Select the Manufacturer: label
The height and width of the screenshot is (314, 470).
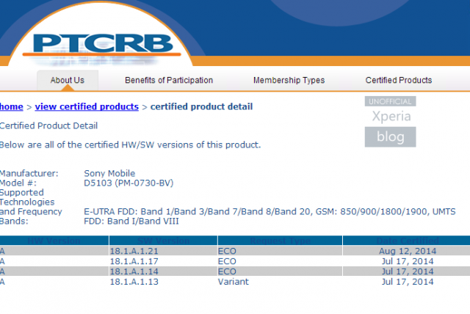click(29, 173)
